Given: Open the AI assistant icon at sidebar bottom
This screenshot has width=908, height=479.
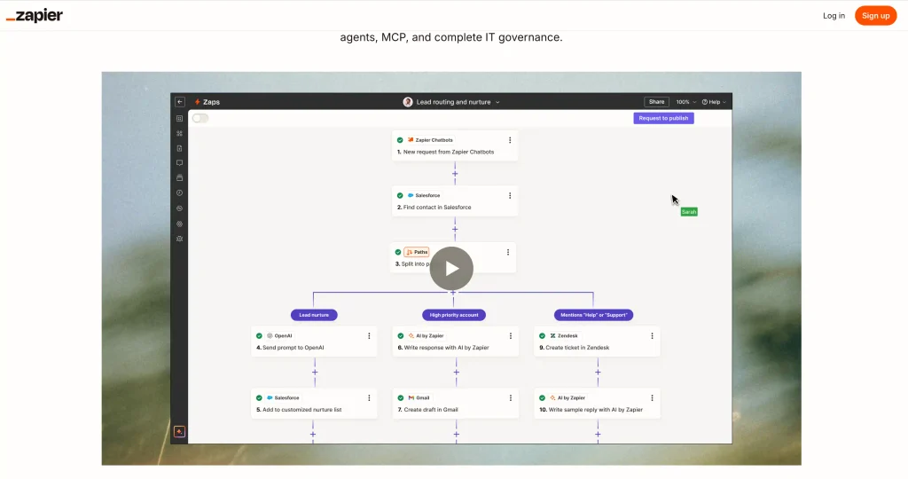Looking at the screenshot, I should [179, 431].
